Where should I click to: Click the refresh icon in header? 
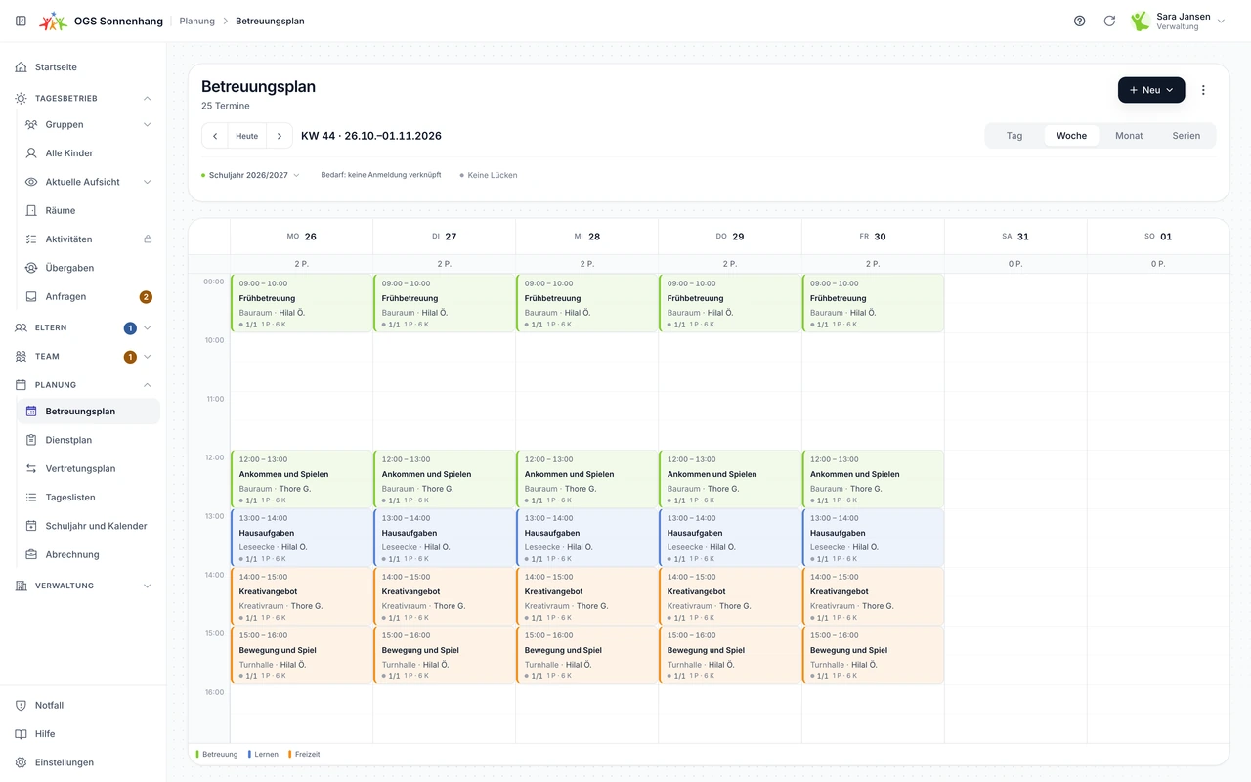point(1109,21)
